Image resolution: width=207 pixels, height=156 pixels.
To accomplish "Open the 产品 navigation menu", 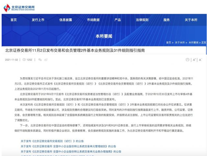I will (x=118, y=20).
